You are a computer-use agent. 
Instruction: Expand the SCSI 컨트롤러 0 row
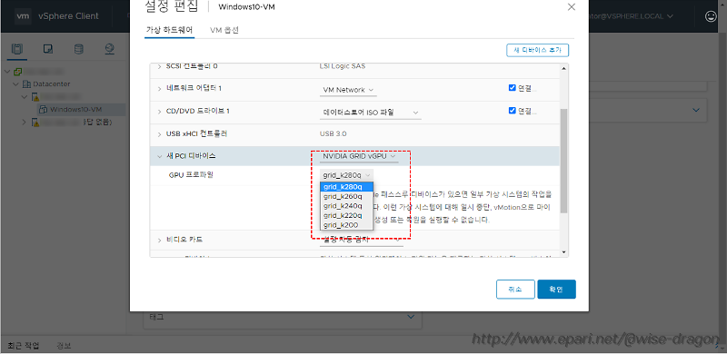click(x=159, y=66)
